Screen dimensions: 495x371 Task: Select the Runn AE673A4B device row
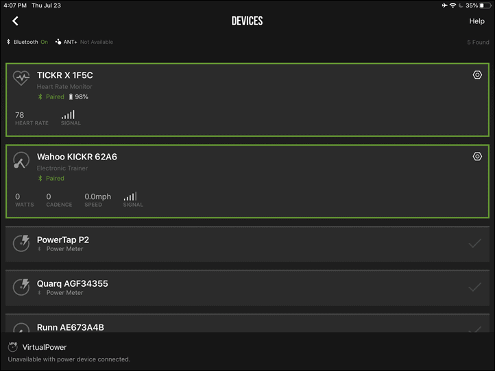tap(247, 323)
